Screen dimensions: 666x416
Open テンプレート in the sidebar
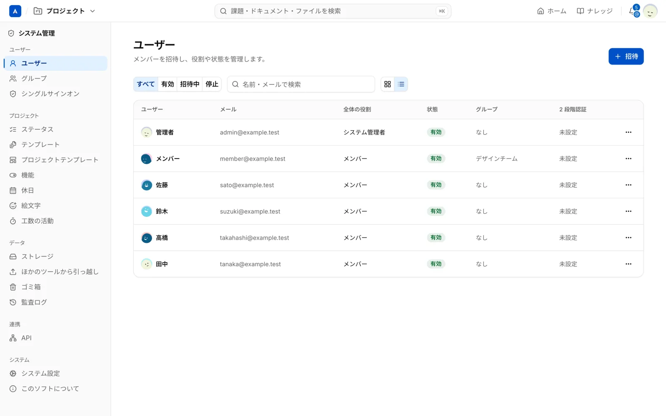pos(55,145)
